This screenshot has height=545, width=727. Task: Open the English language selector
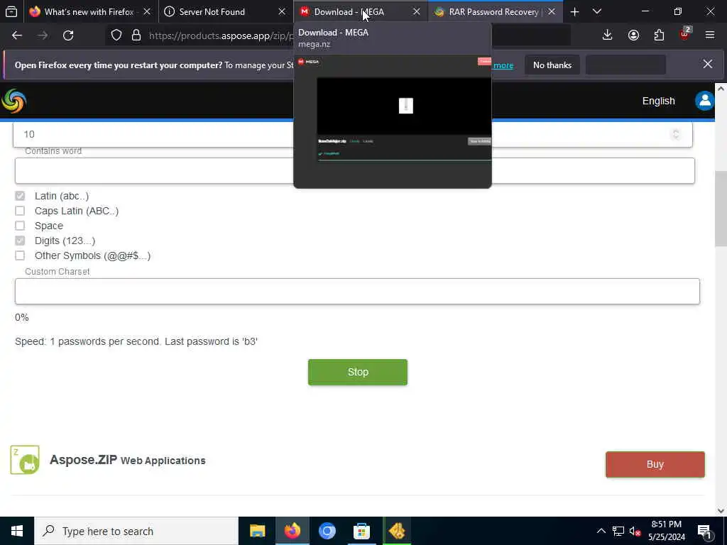pyautogui.click(x=658, y=101)
